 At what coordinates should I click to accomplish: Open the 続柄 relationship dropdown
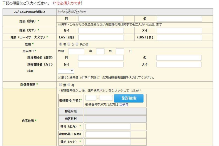[66, 71]
